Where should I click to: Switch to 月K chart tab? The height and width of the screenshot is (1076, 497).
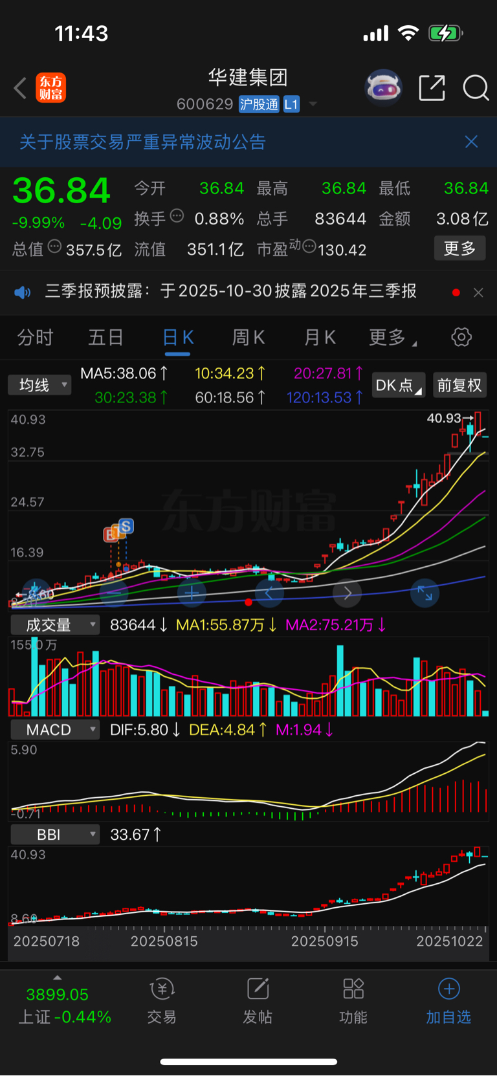click(320, 337)
